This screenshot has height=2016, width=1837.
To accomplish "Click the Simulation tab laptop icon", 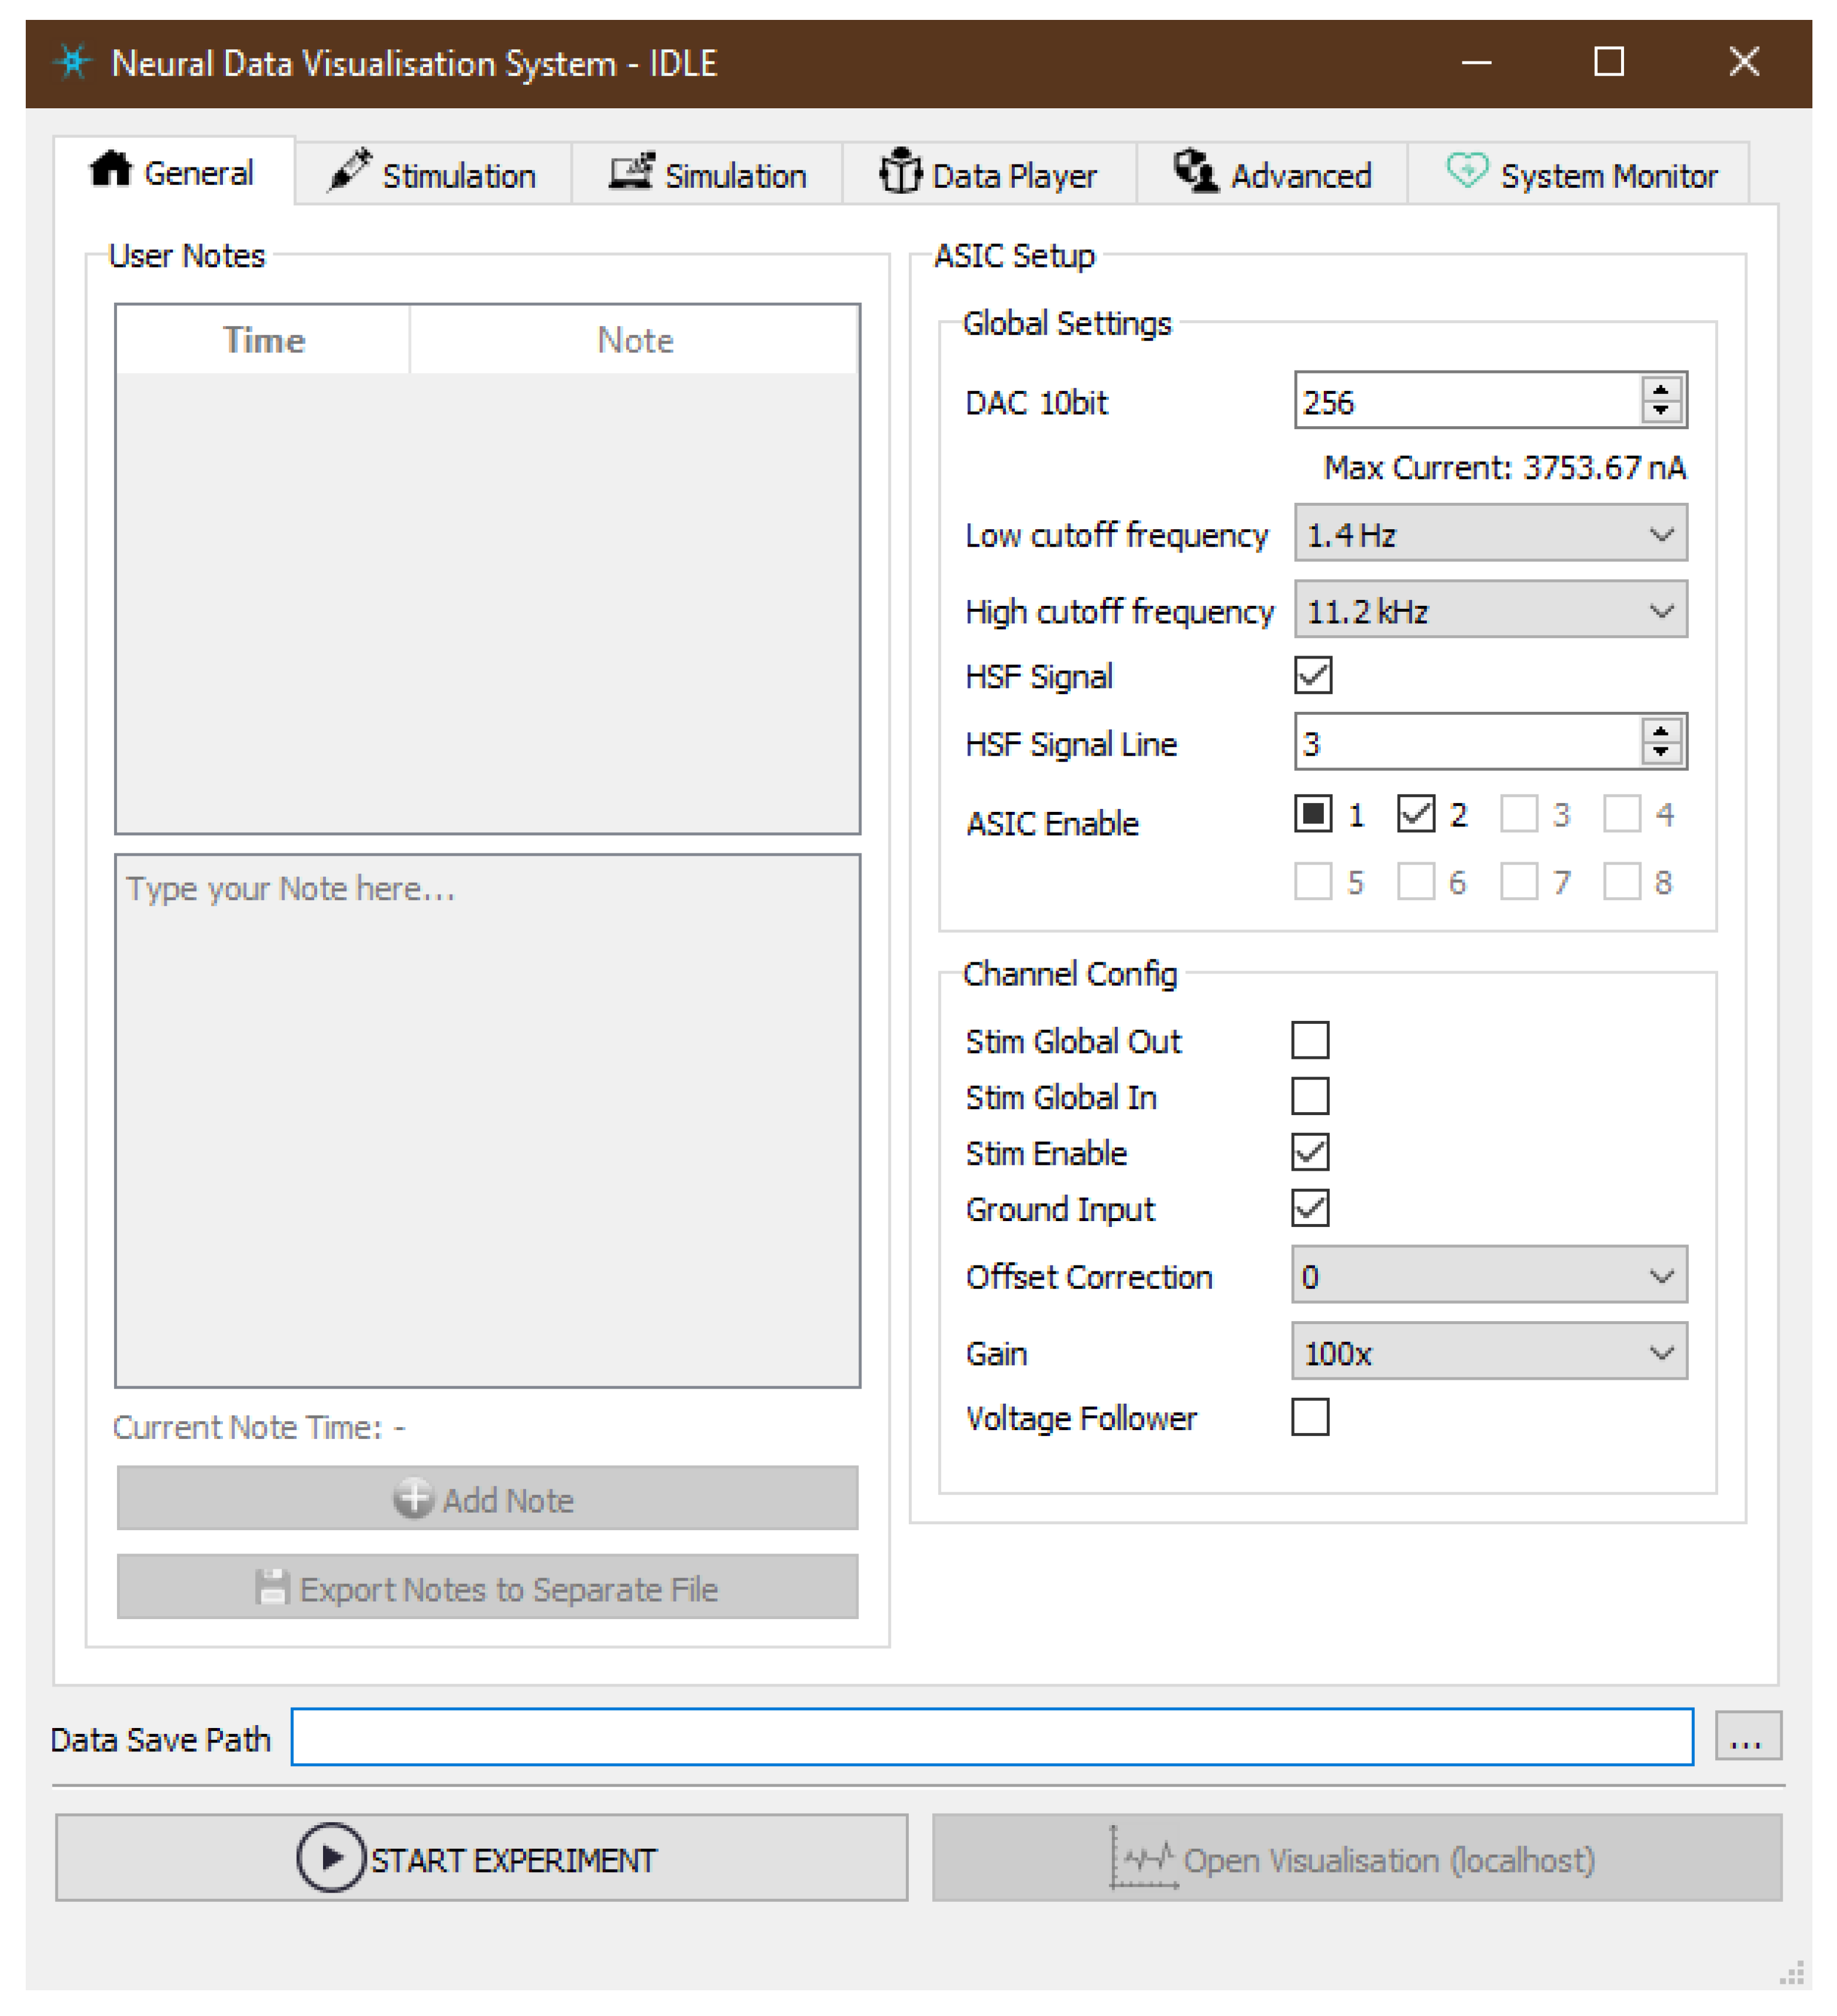I will click(632, 172).
